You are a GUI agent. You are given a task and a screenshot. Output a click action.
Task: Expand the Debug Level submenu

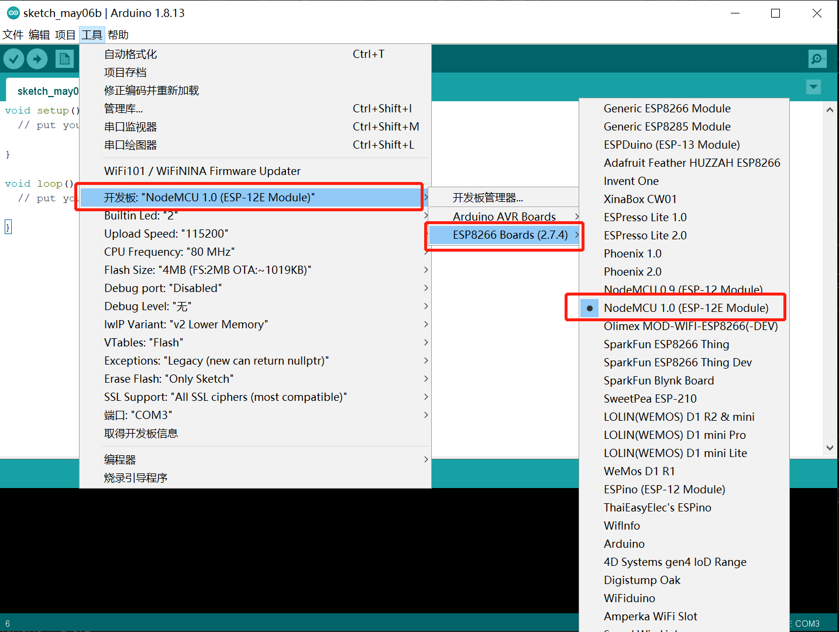coord(255,307)
